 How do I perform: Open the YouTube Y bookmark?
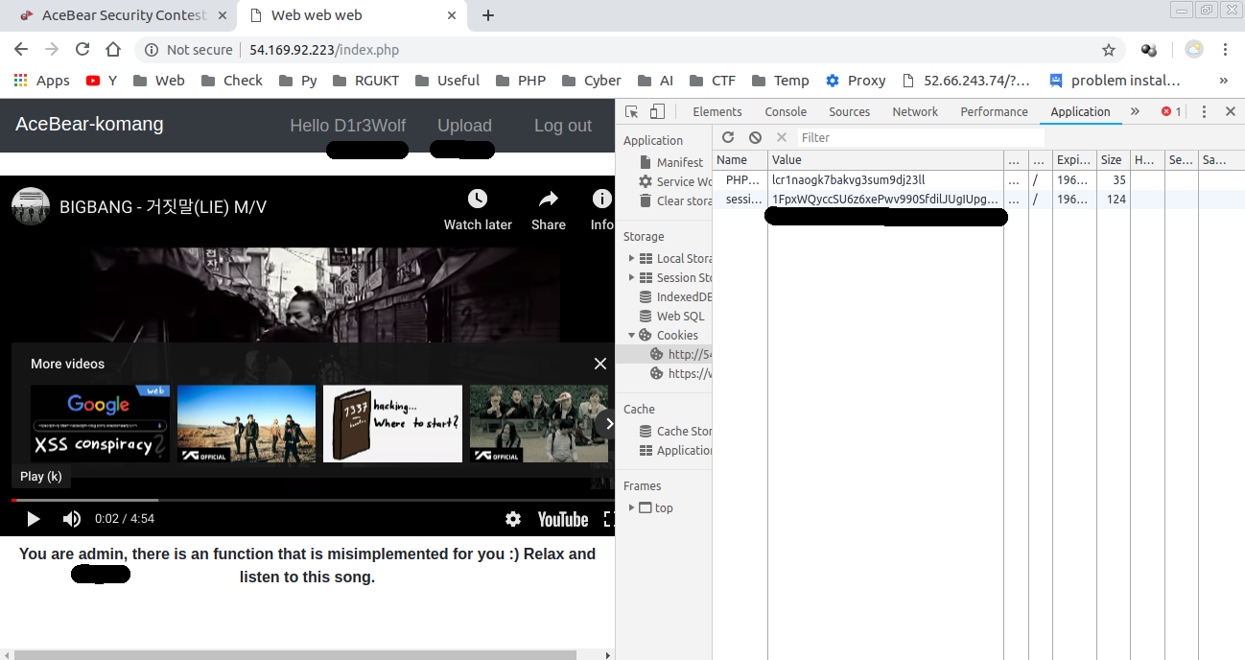102,81
